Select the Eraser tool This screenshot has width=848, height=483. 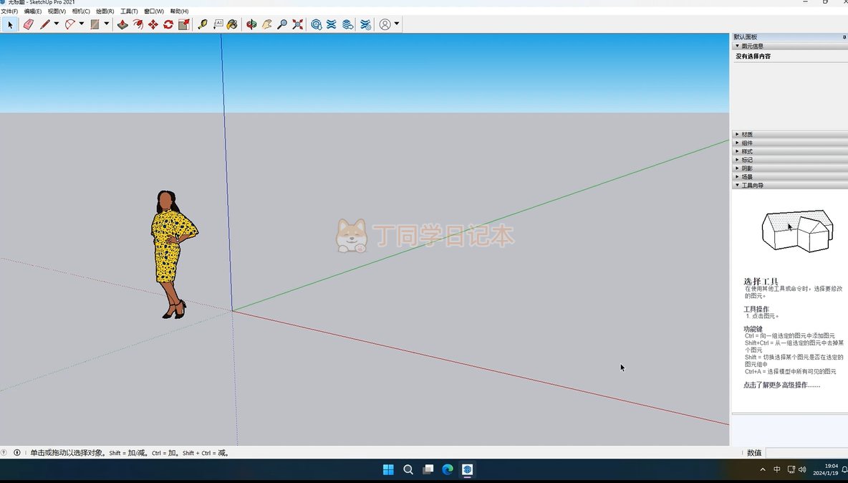click(x=29, y=24)
